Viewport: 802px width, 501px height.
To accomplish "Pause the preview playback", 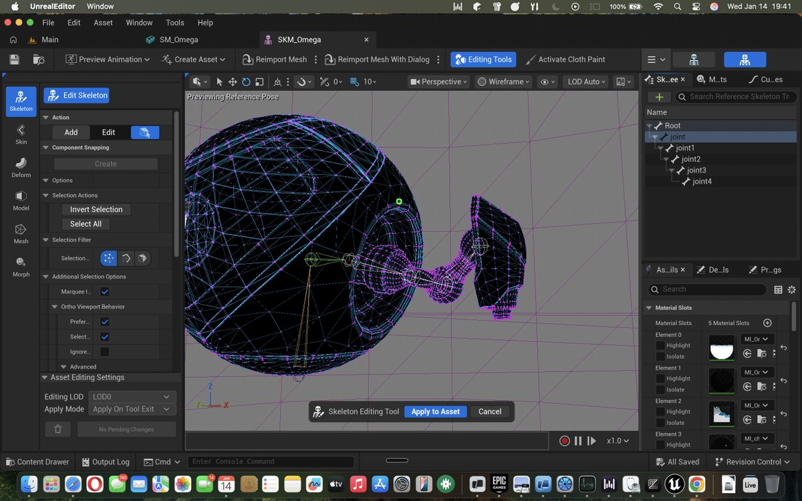I will 577,441.
